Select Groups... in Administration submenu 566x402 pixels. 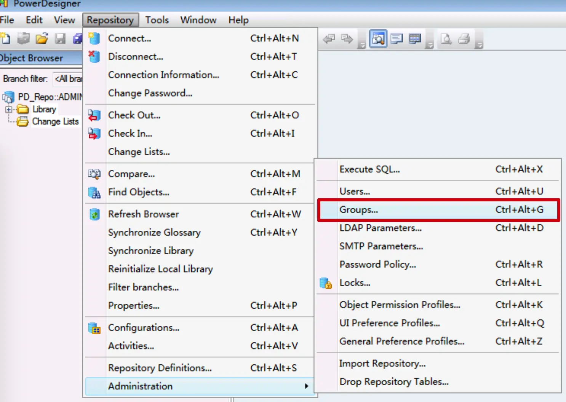coord(438,209)
